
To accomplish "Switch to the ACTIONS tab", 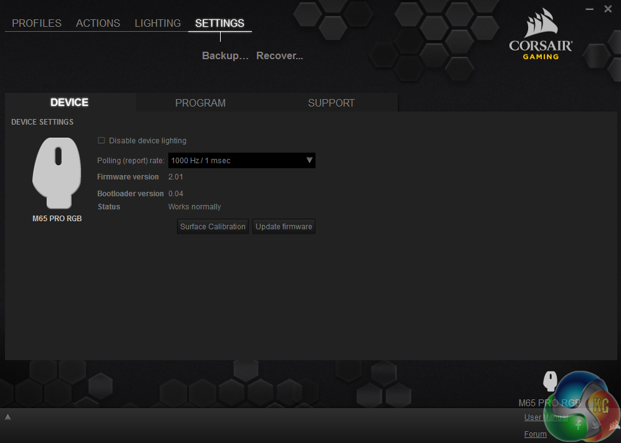I will [98, 23].
